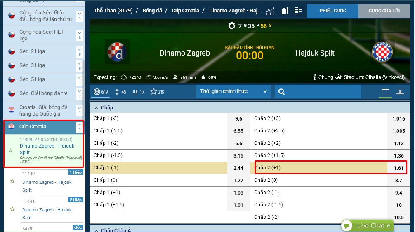The height and width of the screenshot is (232, 415).
Task: Click the Czech flag beside Séc. 2 Liga
Action: point(12,51)
